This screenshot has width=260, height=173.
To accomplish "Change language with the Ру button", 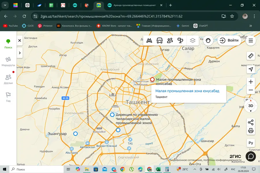I will coord(251,143).
